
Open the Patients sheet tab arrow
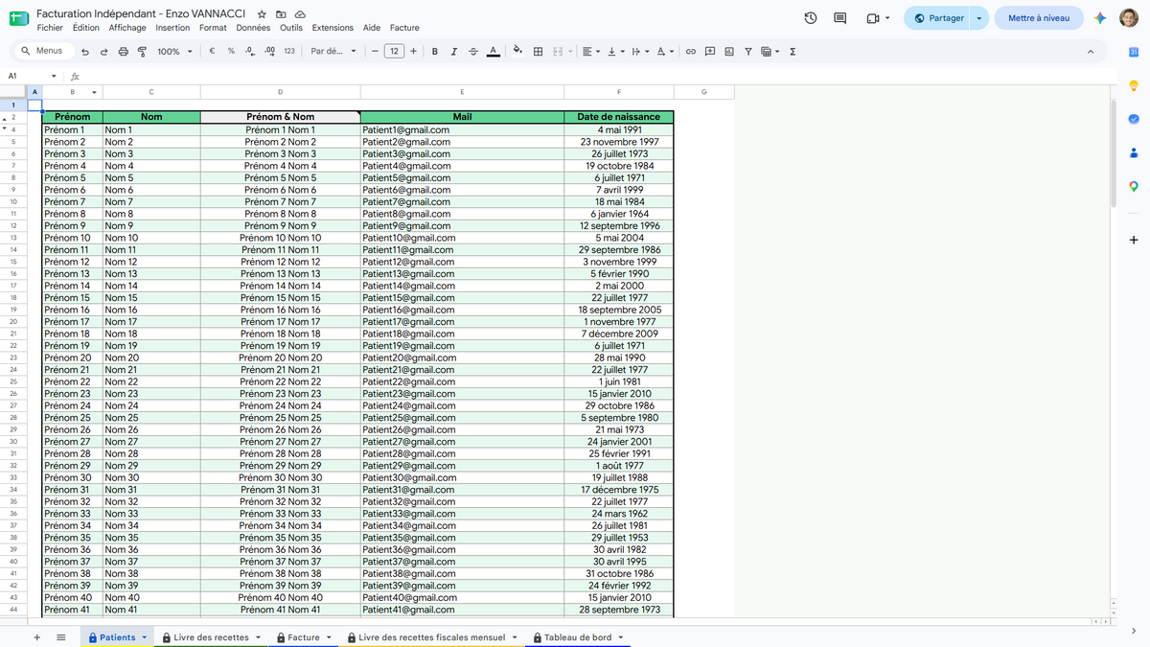coord(145,637)
